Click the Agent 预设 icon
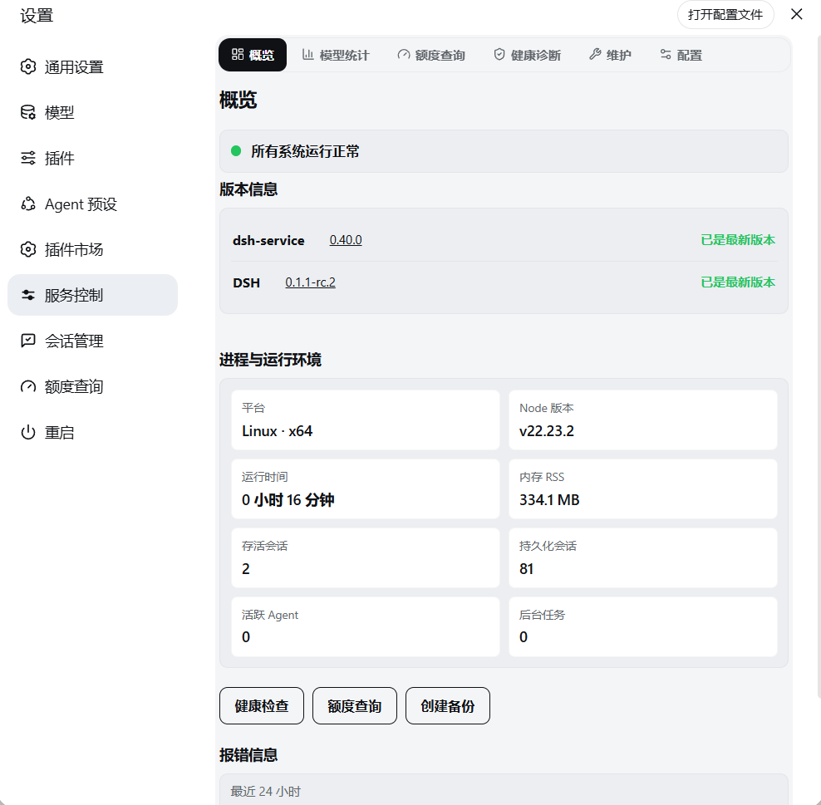Image resolution: width=821 pixels, height=805 pixels. 28,204
